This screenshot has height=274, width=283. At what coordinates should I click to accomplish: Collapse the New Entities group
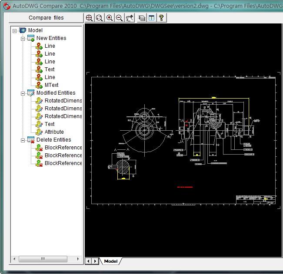23,38
